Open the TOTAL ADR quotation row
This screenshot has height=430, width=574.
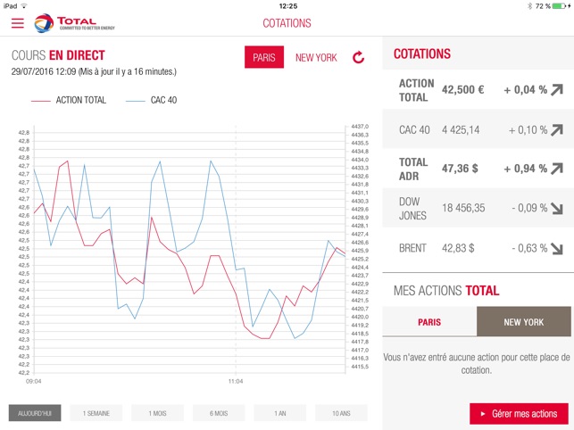coord(478,169)
